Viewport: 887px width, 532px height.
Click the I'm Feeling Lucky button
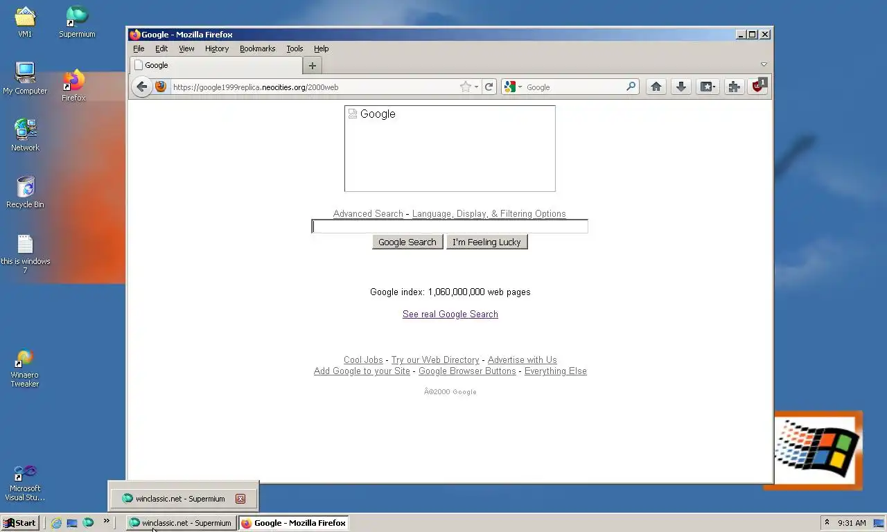pyautogui.click(x=487, y=242)
